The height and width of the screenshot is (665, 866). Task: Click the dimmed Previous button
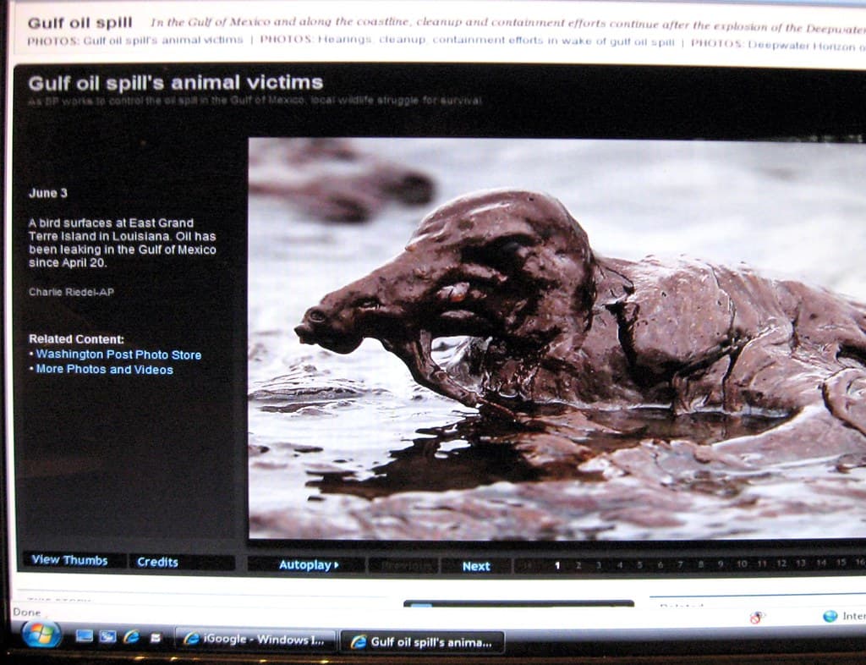click(x=404, y=565)
